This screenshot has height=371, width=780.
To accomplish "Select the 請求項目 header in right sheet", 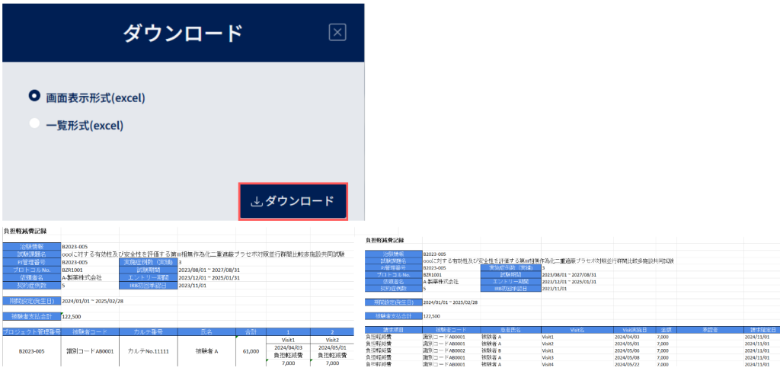I will [x=393, y=330].
